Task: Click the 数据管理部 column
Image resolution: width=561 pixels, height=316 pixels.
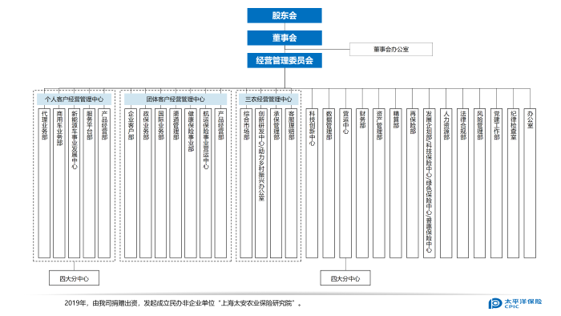Action: click(x=329, y=183)
